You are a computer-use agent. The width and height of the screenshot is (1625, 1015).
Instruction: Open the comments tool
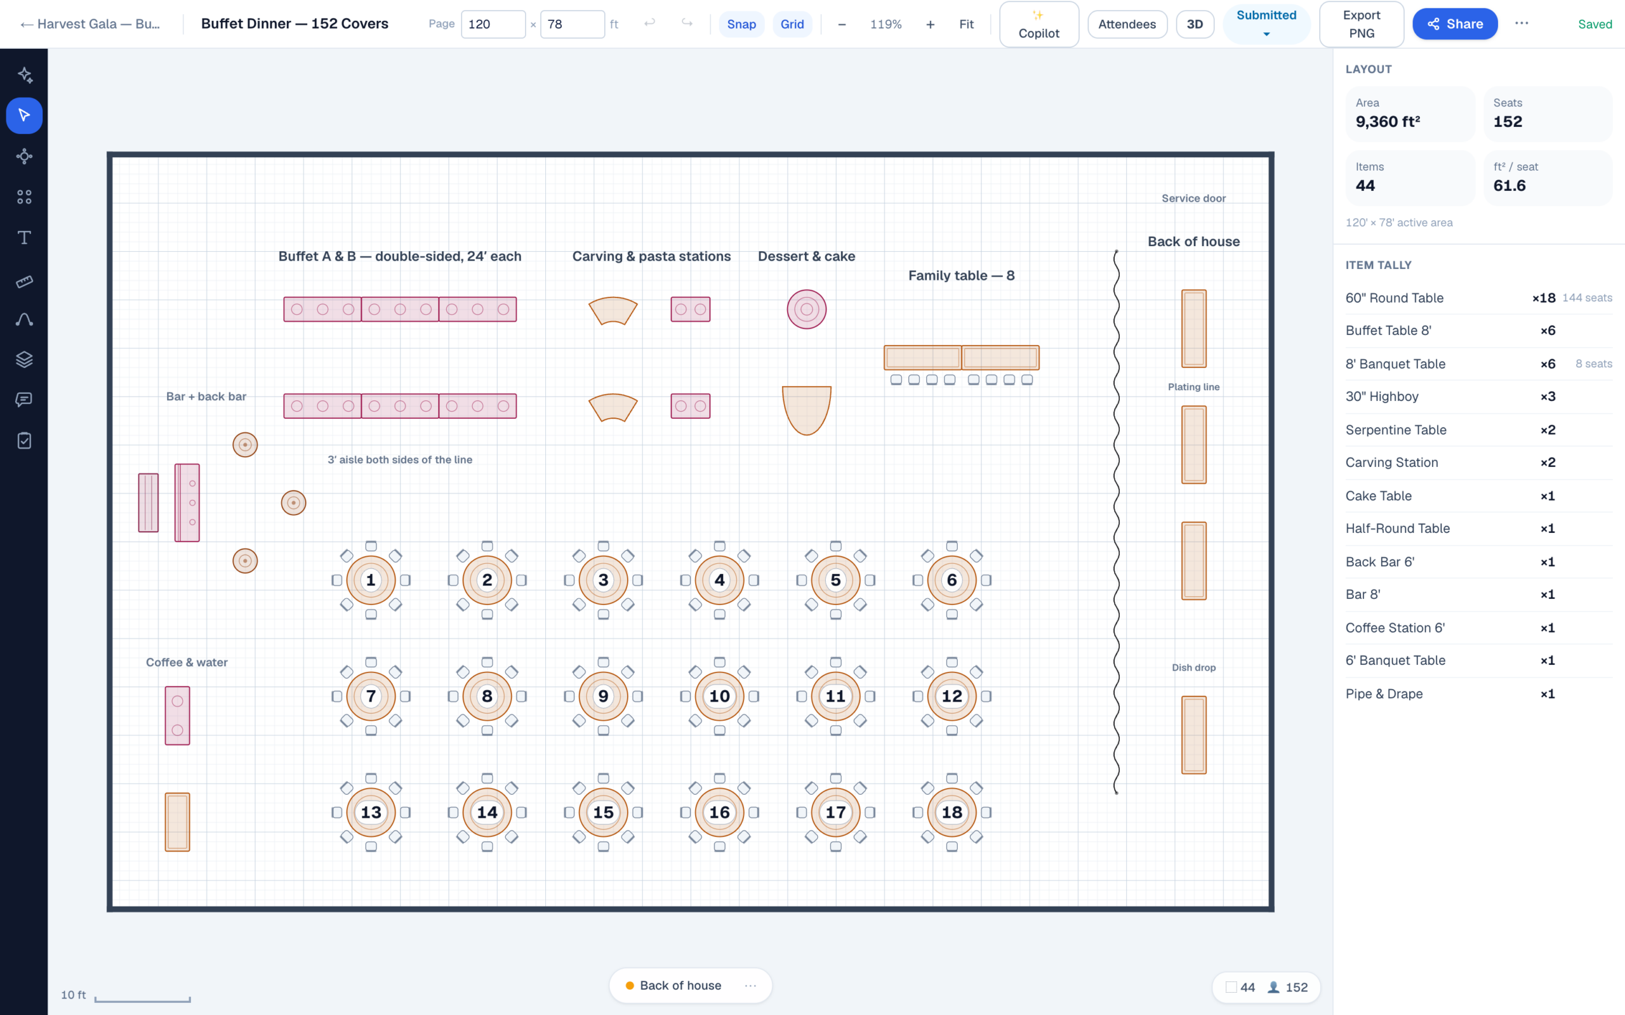(24, 400)
